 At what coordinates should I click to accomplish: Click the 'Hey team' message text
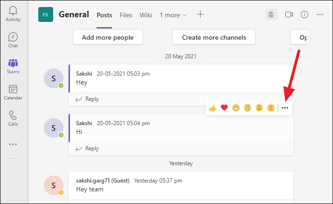[x=90, y=189]
